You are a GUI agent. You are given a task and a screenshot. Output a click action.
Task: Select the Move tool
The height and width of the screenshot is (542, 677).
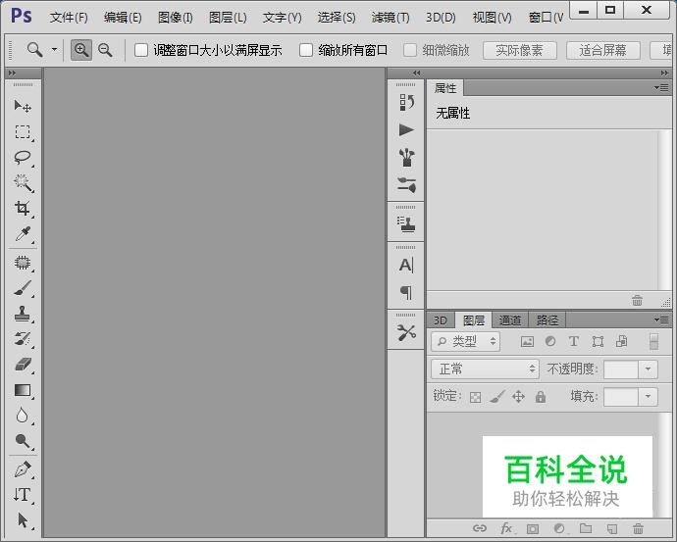[x=23, y=106]
